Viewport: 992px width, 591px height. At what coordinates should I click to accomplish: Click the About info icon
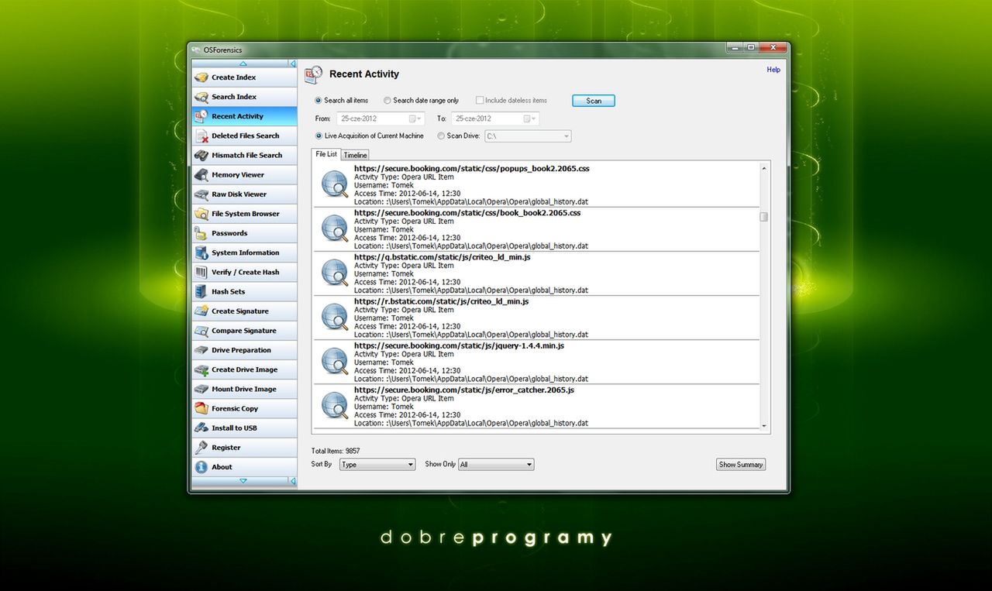point(201,467)
